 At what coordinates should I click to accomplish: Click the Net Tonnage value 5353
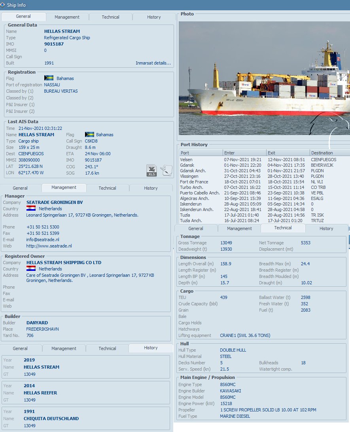[306, 243]
